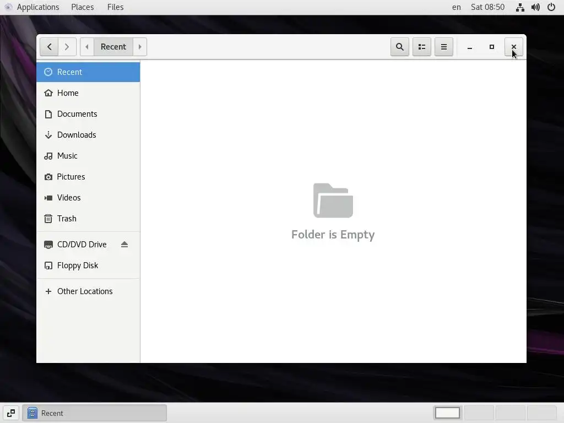The image size is (564, 423).
Task: Click the download arrow icon beside Downloads
Action: 48,135
